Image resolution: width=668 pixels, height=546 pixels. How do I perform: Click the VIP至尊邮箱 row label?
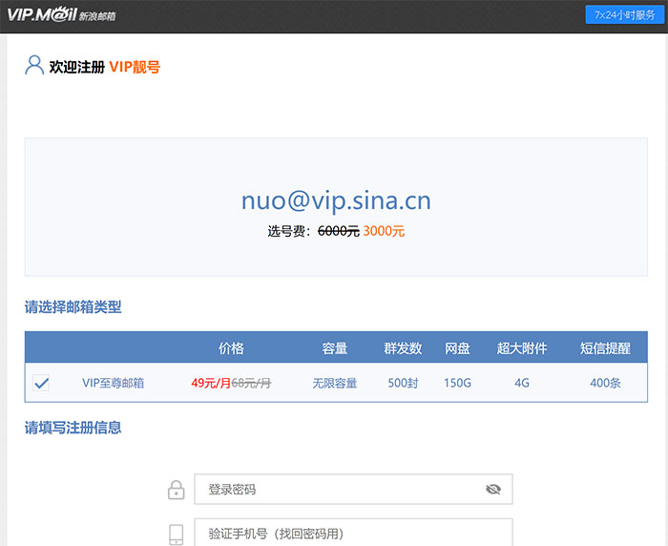[113, 383]
